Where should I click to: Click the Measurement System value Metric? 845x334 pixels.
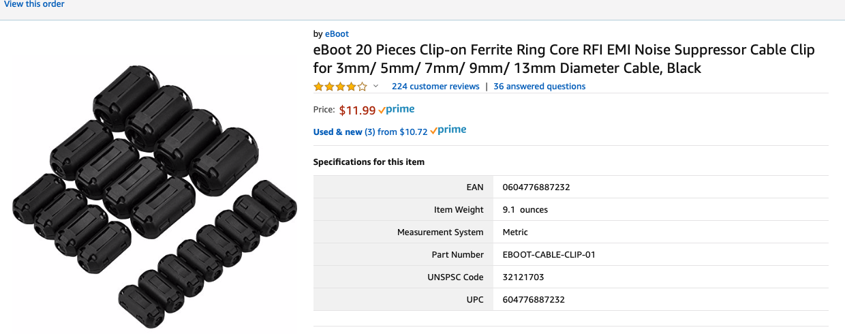point(514,232)
